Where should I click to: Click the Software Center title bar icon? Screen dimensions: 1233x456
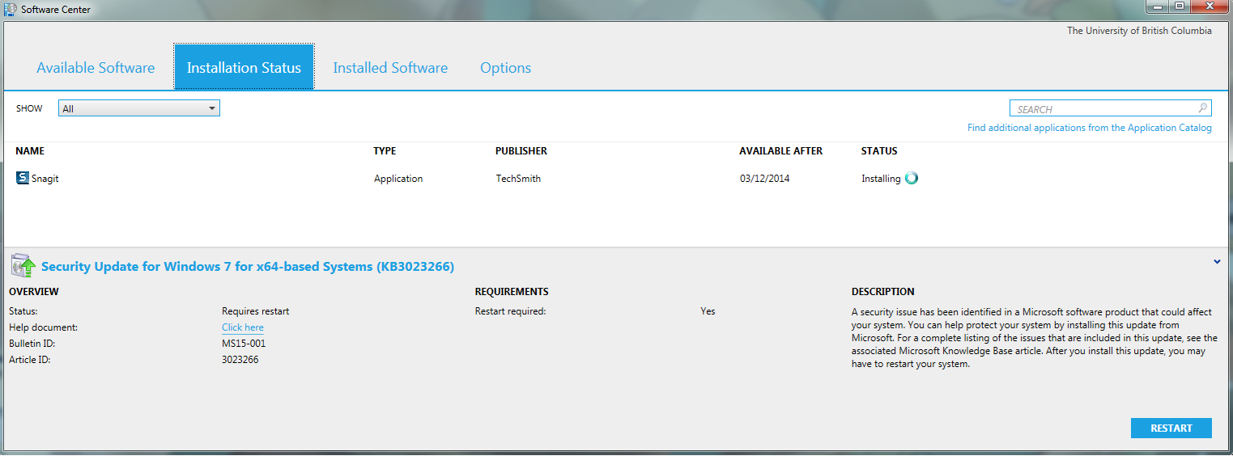tap(11, 9)
